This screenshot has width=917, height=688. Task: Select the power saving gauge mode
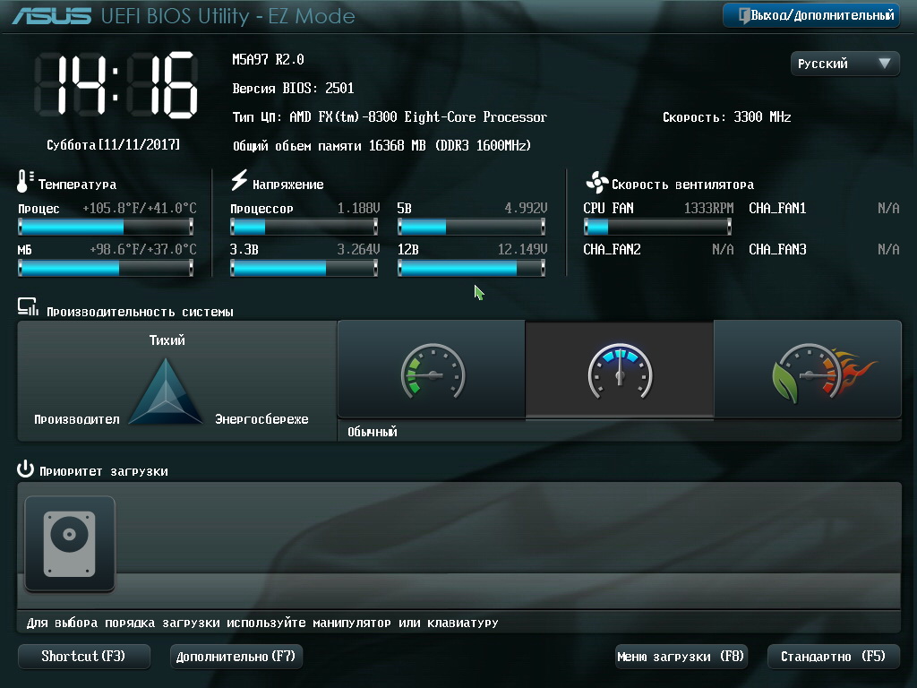pos(432,369)
